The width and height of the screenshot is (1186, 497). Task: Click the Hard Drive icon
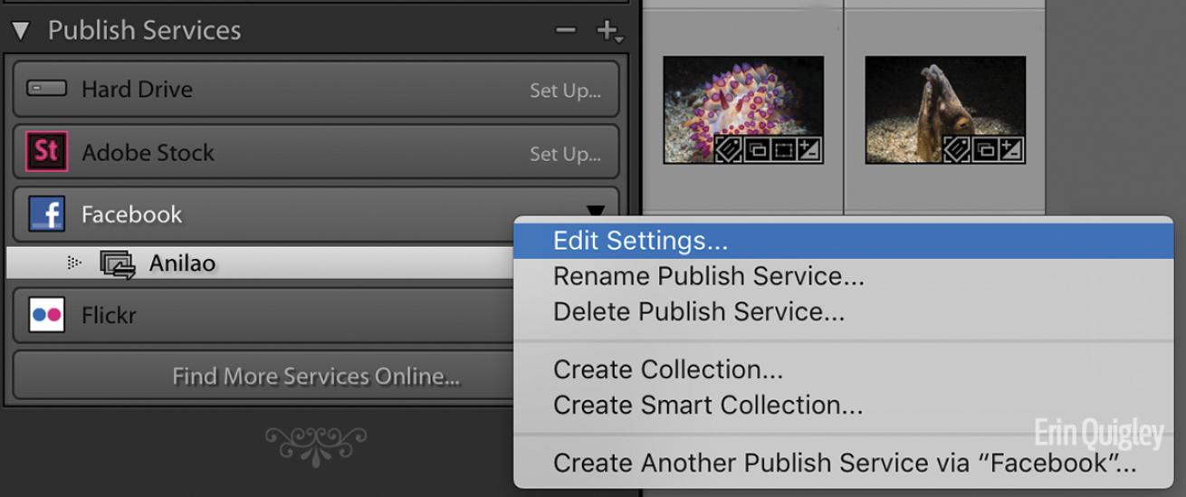tap(46, 89)
